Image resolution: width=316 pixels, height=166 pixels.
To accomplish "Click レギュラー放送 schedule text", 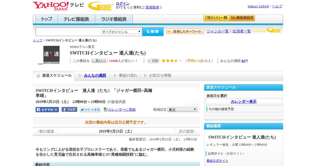I will pyautogui.click(x=237, y=145).
